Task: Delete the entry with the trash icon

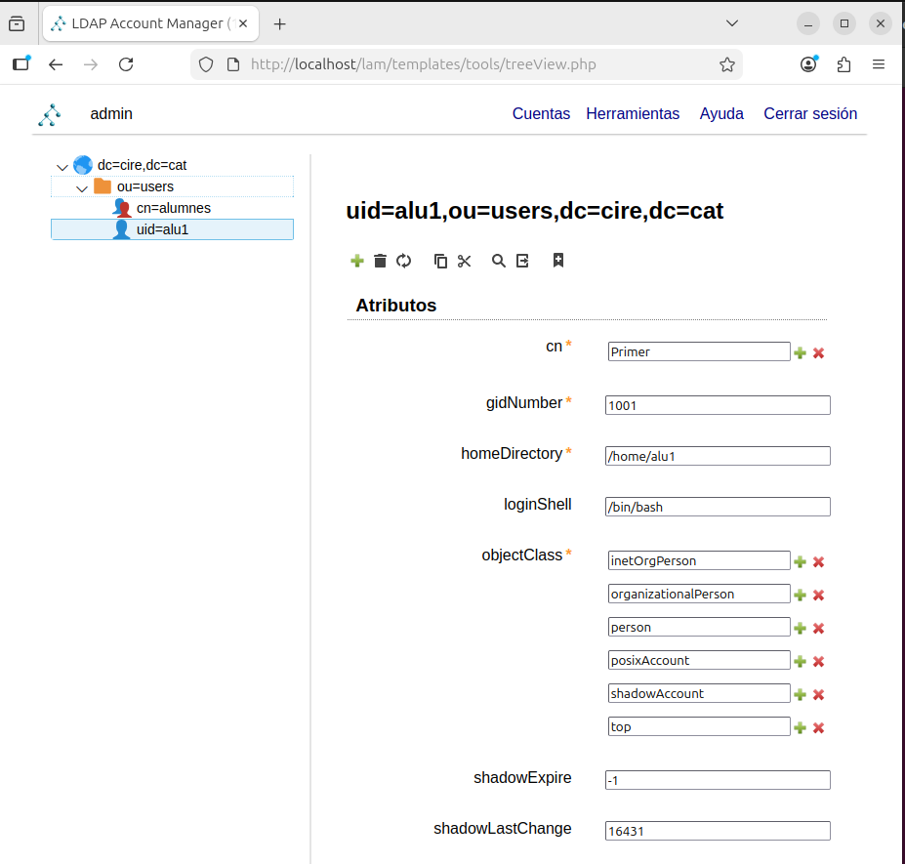Action: 381,261
